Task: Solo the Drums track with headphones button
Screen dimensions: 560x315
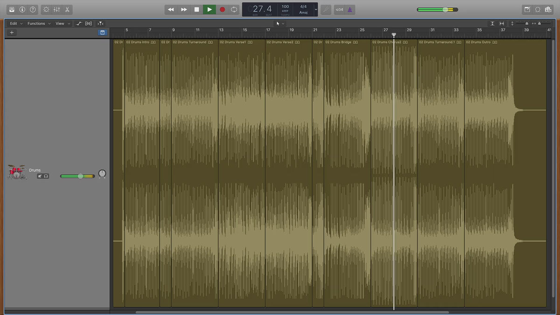Action: 46,176
